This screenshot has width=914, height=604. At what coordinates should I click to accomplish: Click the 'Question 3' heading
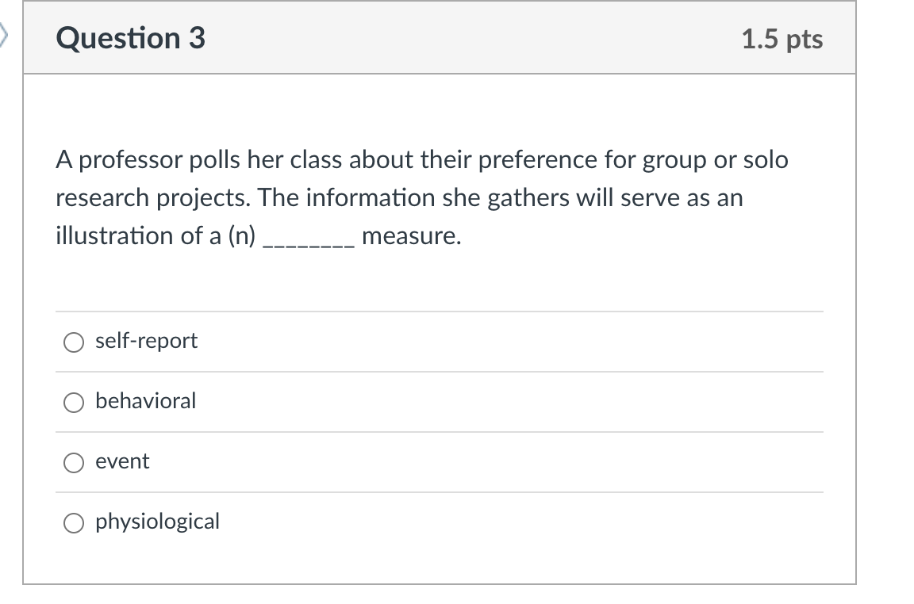point(131,38)
